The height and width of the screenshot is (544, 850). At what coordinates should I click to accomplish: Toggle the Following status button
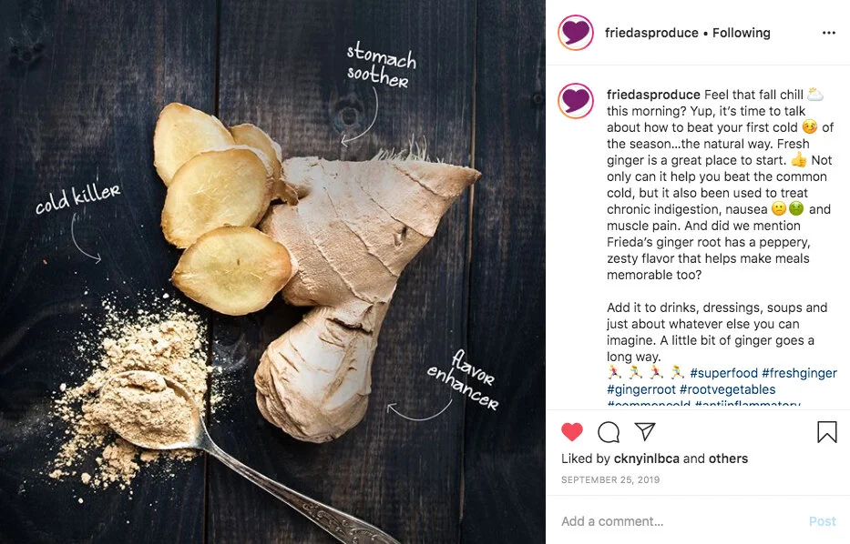(741, 33)
